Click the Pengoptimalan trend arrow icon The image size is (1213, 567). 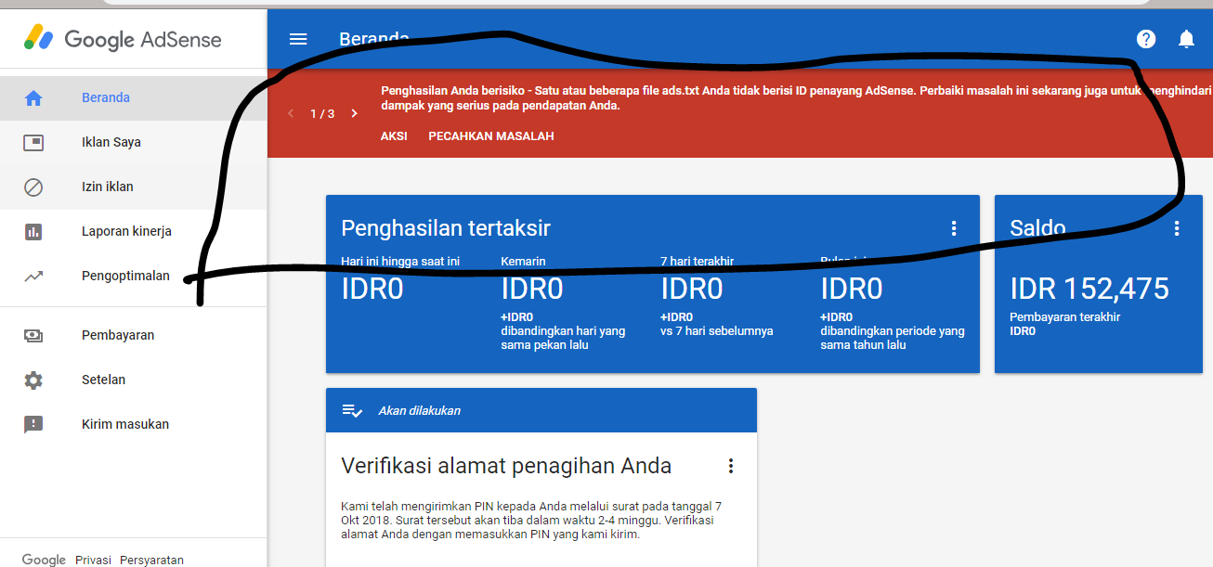(33, 276)
